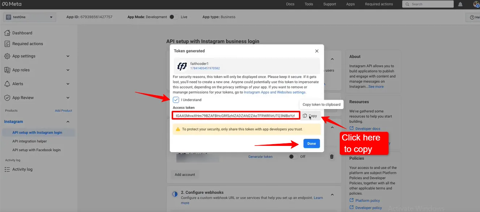Click the Configure webhooks step icon
The width and height of the screenshot is (480, 212).
tap(175, 194)
